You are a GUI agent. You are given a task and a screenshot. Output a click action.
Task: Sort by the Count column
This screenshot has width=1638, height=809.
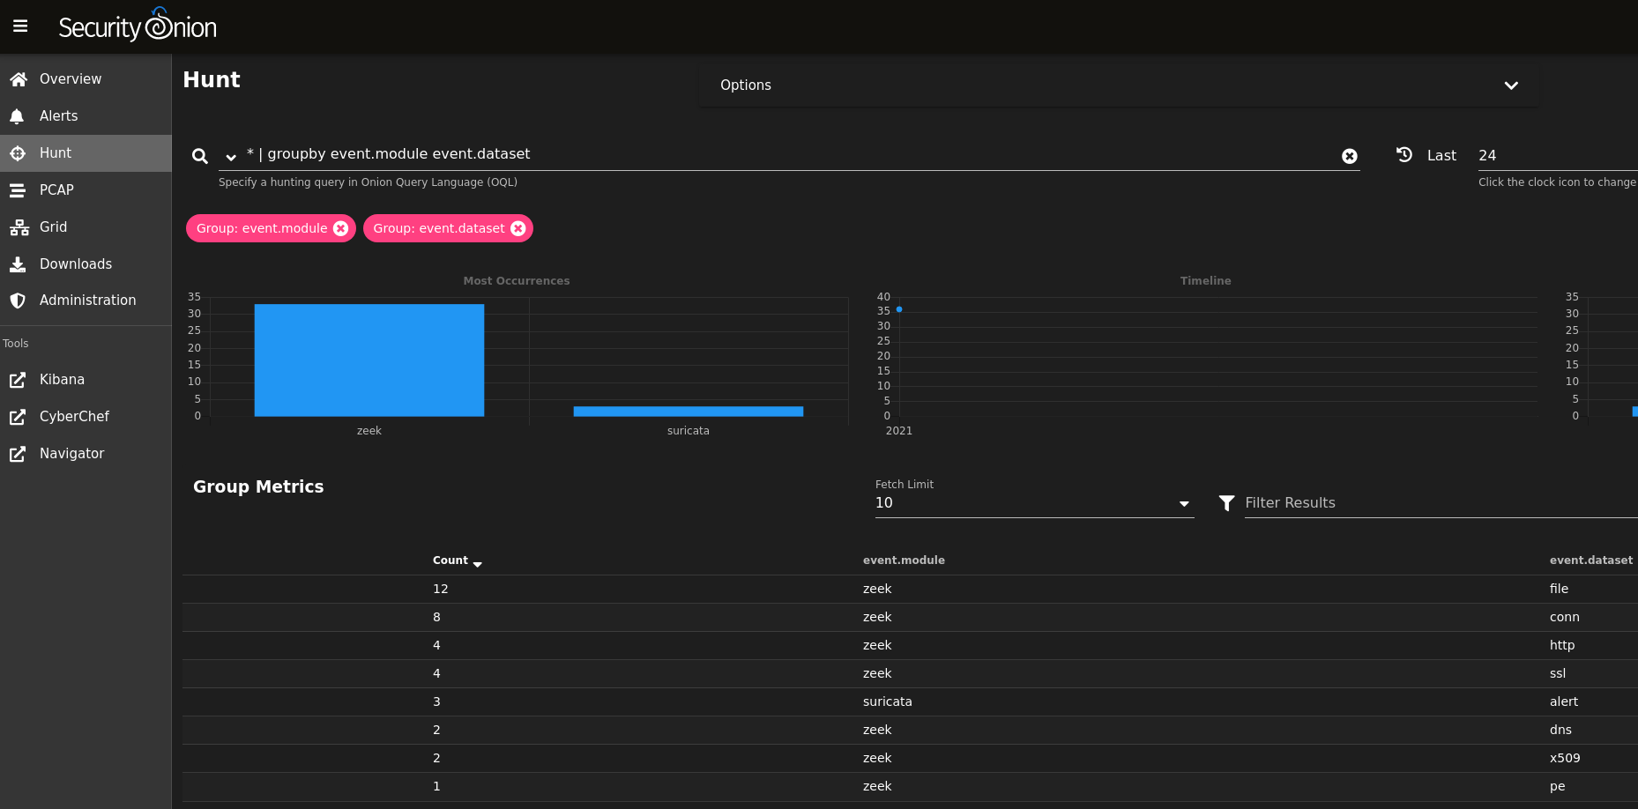tap(457, 560)
